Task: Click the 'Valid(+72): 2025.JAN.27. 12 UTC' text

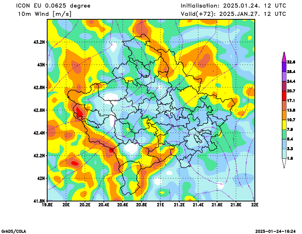Action: tap(233, 14)
